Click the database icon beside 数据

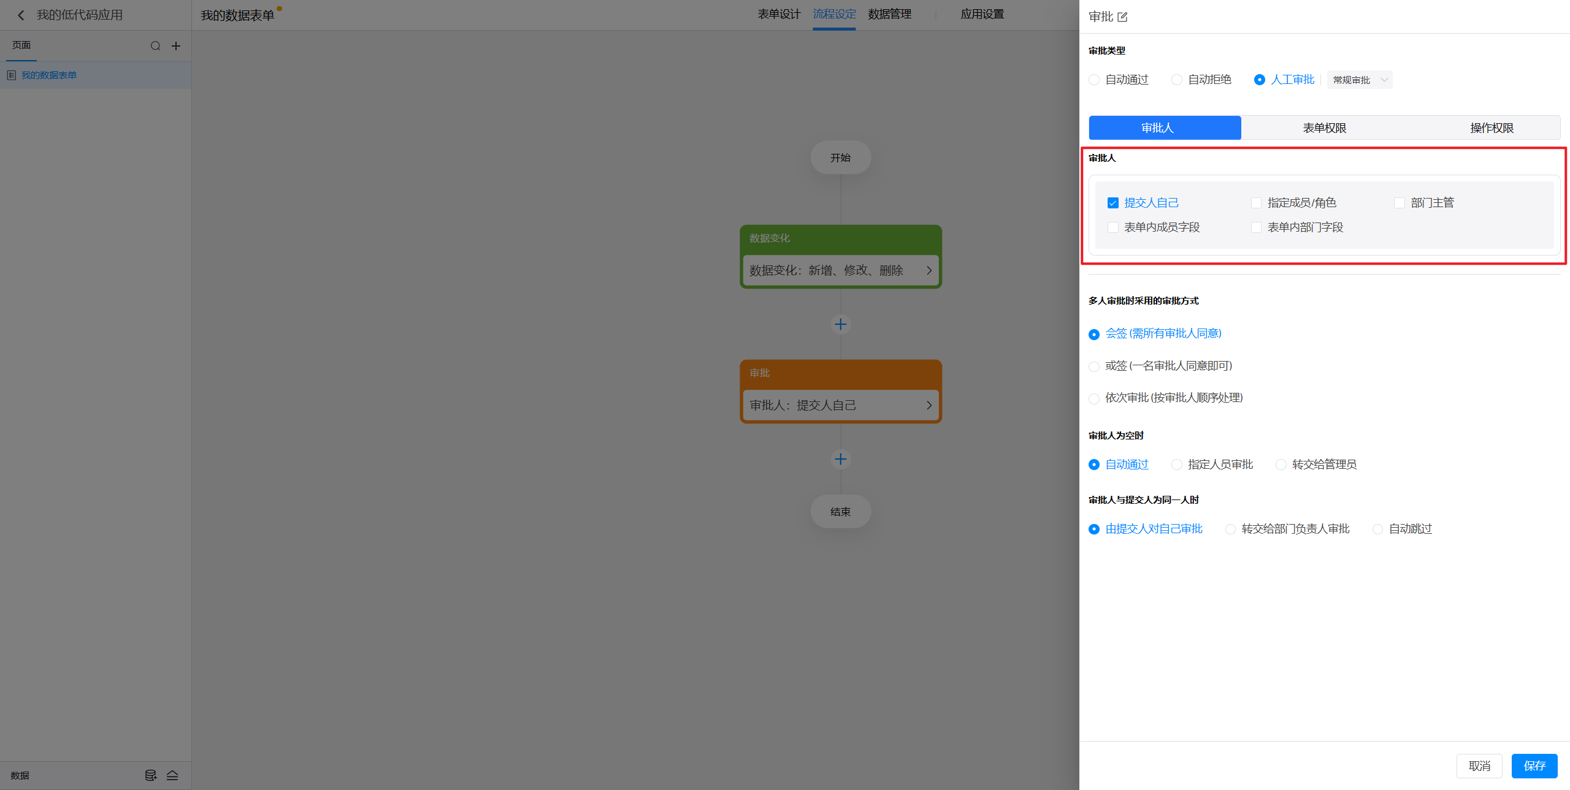click(x=150, y=775)
